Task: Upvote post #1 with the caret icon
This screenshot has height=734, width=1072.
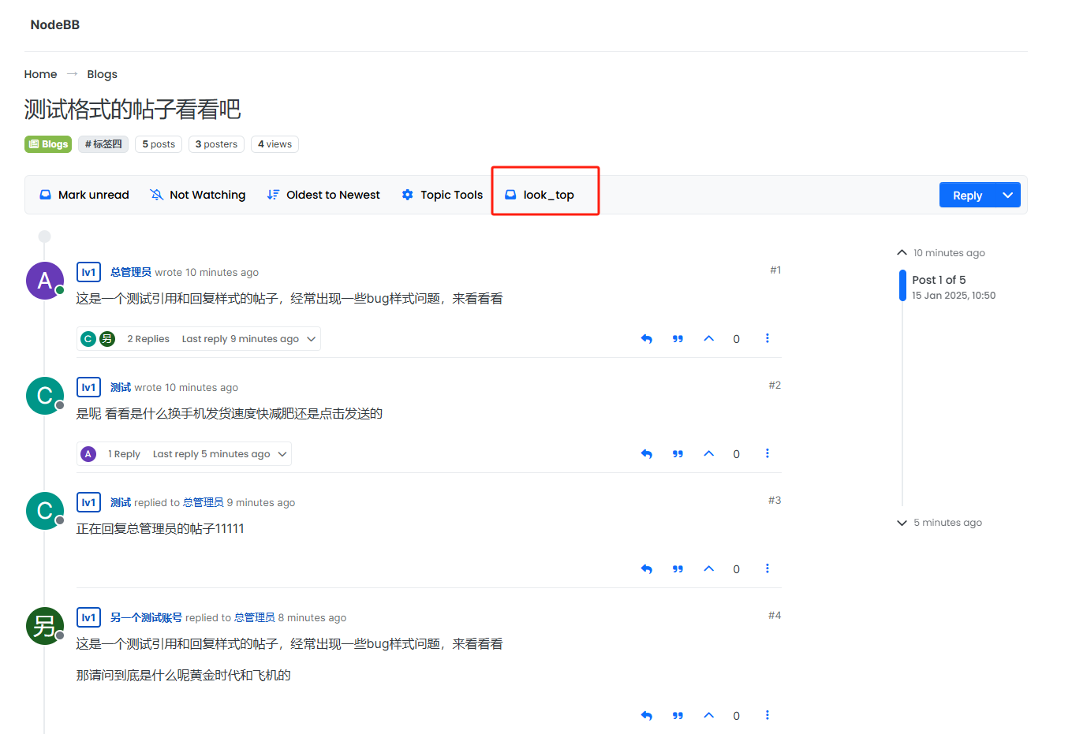Action: coord(708,338)
